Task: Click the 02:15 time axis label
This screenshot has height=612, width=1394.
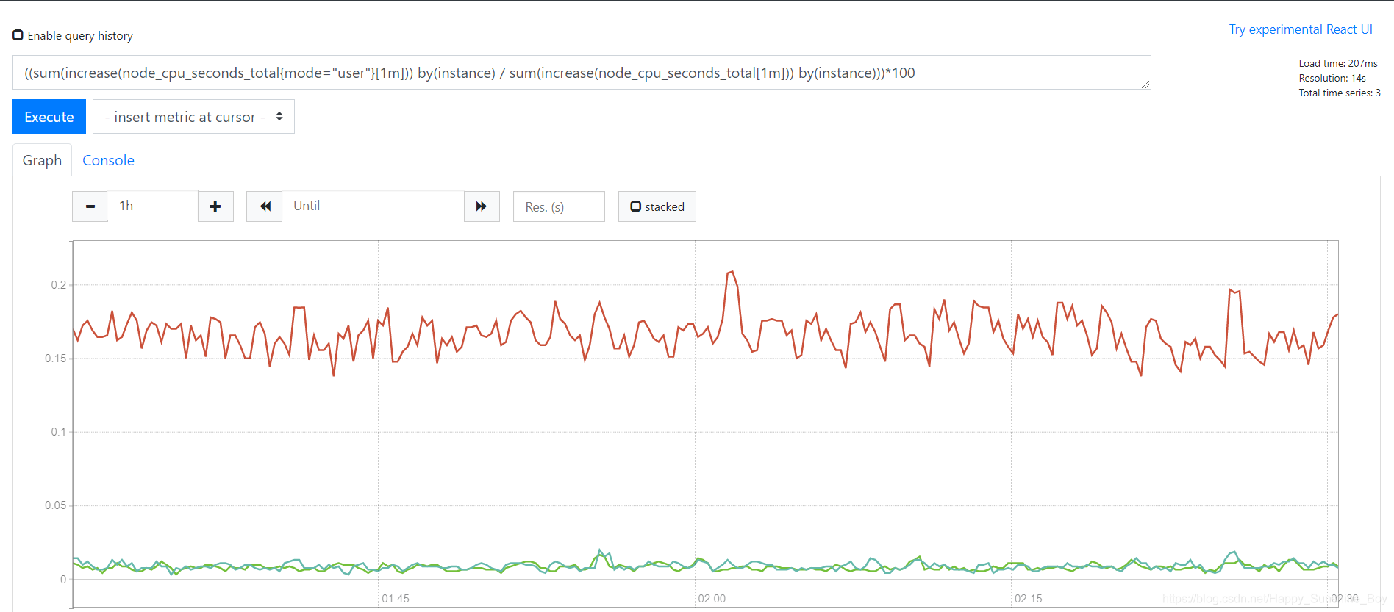Action: [x=1028, y=599]
